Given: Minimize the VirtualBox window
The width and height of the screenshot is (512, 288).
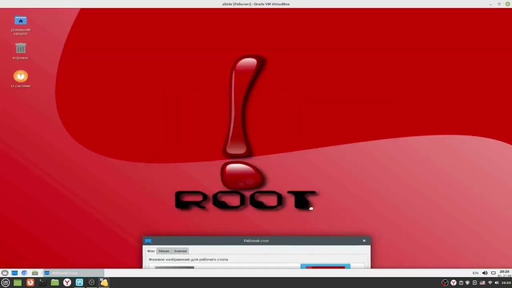Looking at the screenshot, I should click(x=491, y=4).
